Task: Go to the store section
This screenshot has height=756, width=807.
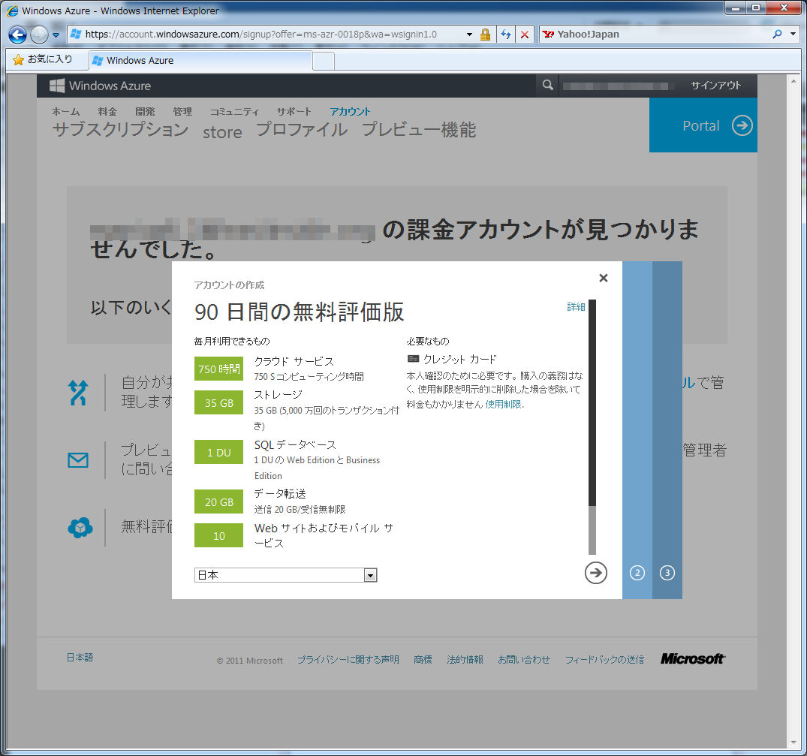Action: click(x=222, y=131)
